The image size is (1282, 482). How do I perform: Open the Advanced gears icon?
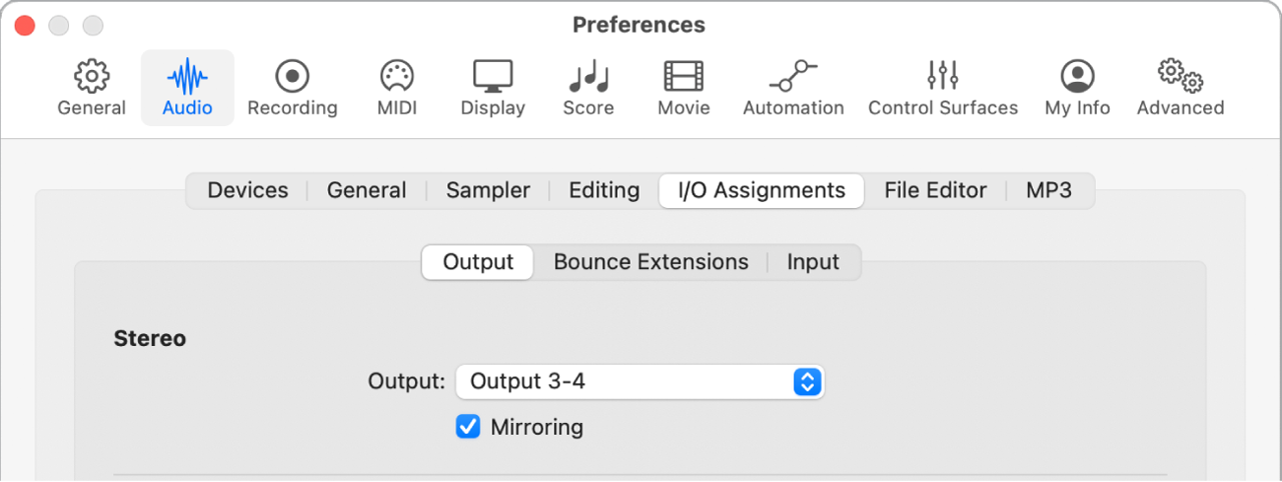(1180, 77)
